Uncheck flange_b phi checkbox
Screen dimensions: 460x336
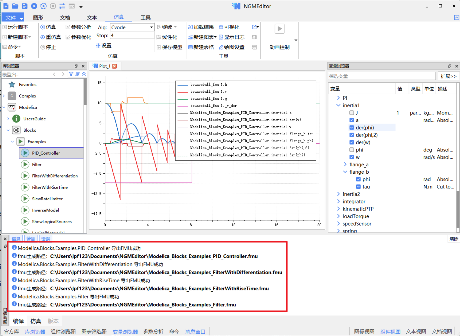click(x=358, y=179)
